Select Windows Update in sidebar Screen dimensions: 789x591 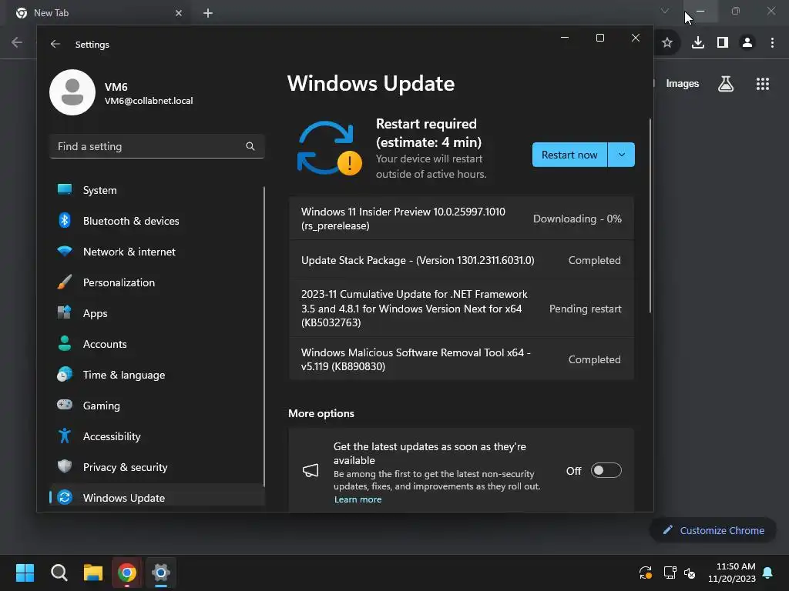(156, 498)
